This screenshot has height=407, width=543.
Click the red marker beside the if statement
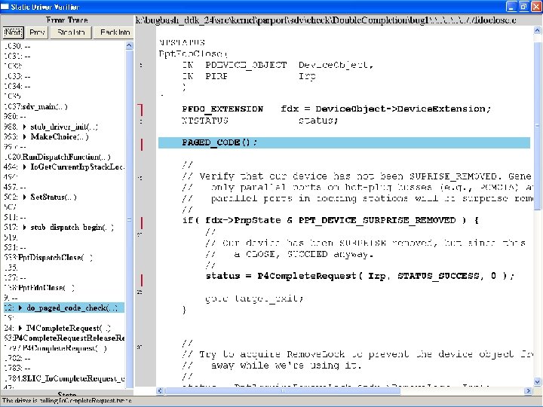coord(141,223)
